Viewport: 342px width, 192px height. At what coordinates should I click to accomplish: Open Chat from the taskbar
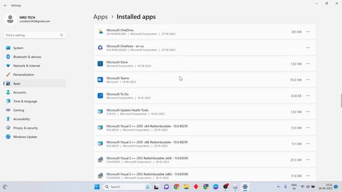(166, 187)
